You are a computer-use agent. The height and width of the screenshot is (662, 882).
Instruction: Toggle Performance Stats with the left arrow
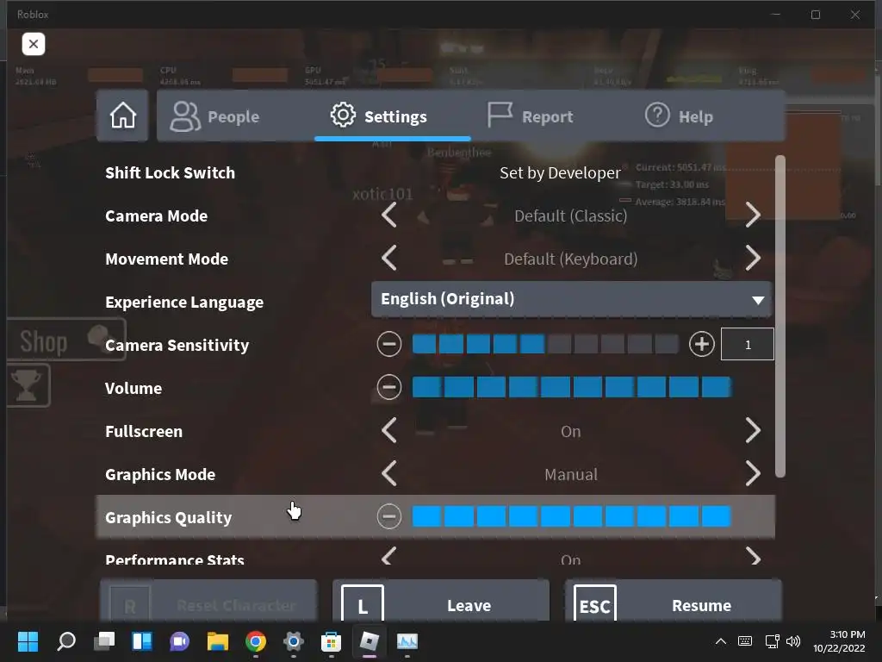389,557
